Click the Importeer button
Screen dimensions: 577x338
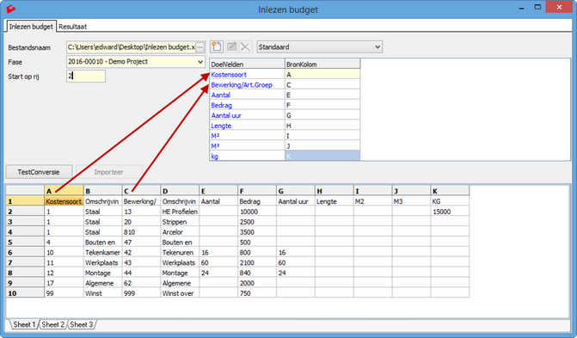[108, 172]
